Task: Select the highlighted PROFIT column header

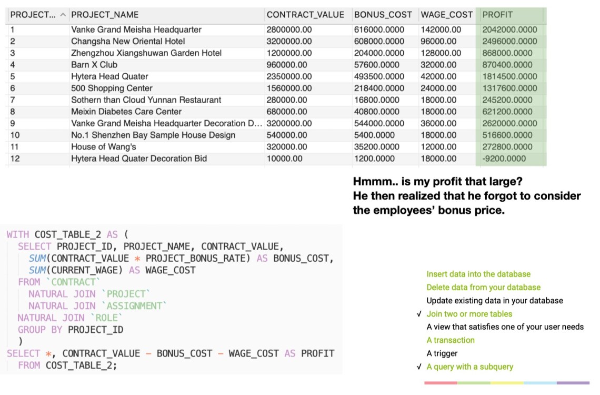Action: 497,15
